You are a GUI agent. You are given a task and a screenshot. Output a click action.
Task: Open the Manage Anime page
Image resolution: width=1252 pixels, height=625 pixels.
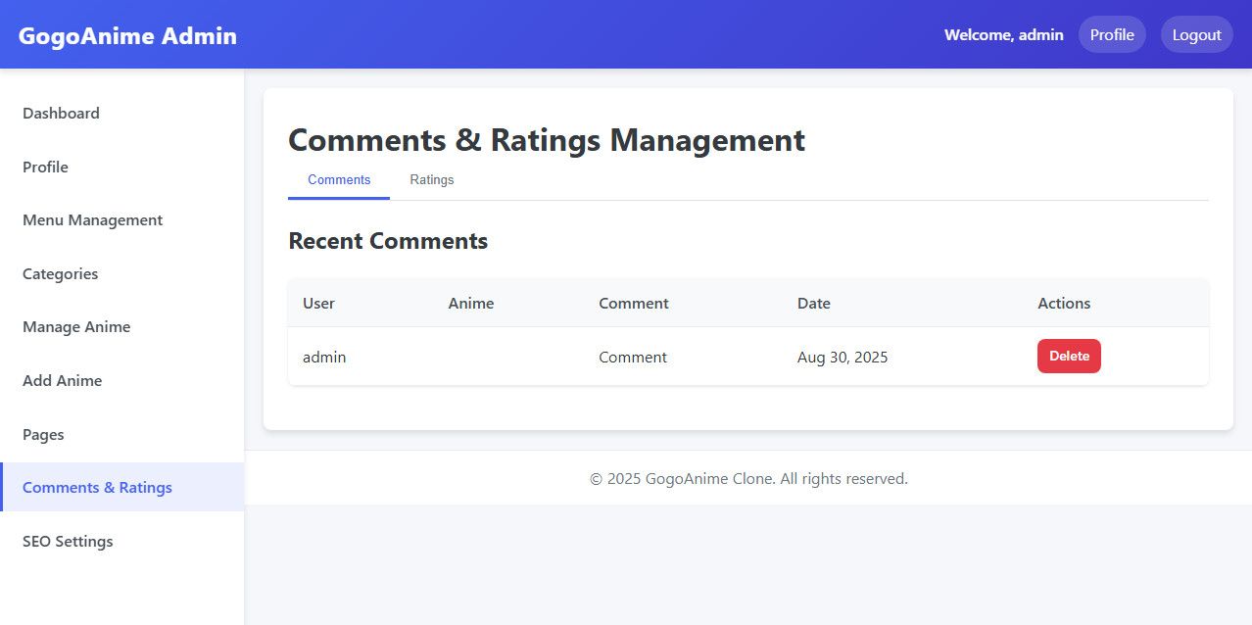(x=76, y=327)
